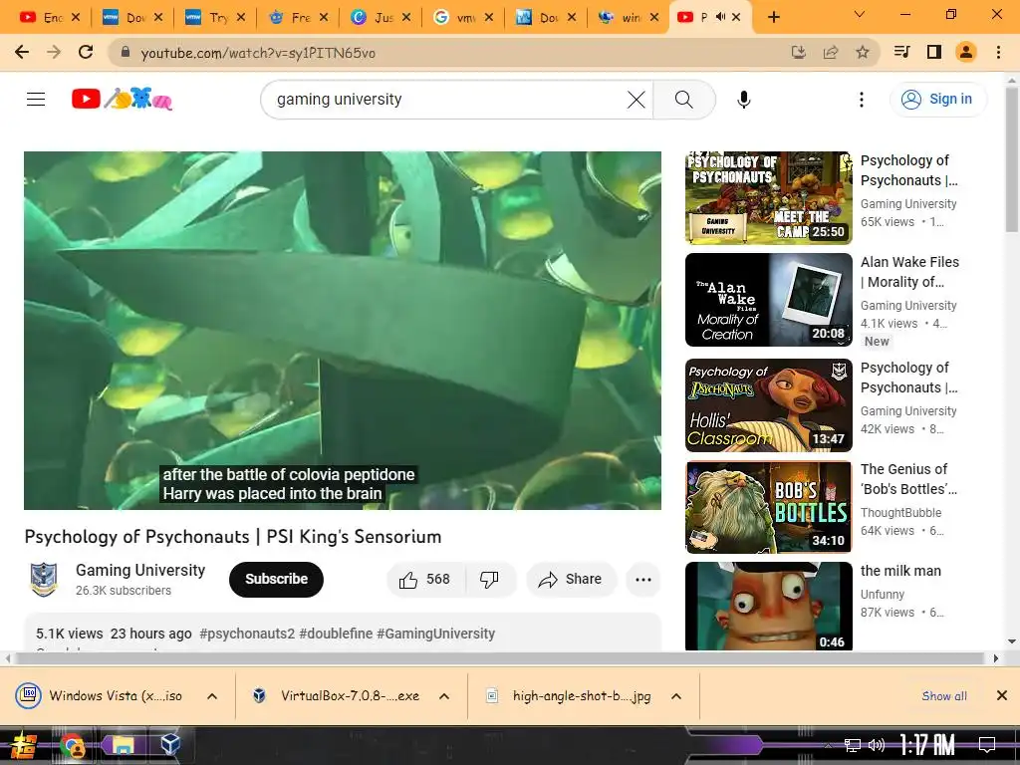The image size is (1020, 765).
Task: Go to YouTube home via logo
Action: pos(122,99)
